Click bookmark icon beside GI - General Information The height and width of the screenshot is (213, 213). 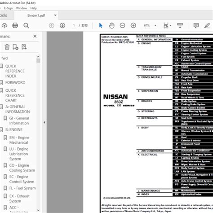point(5,118)
